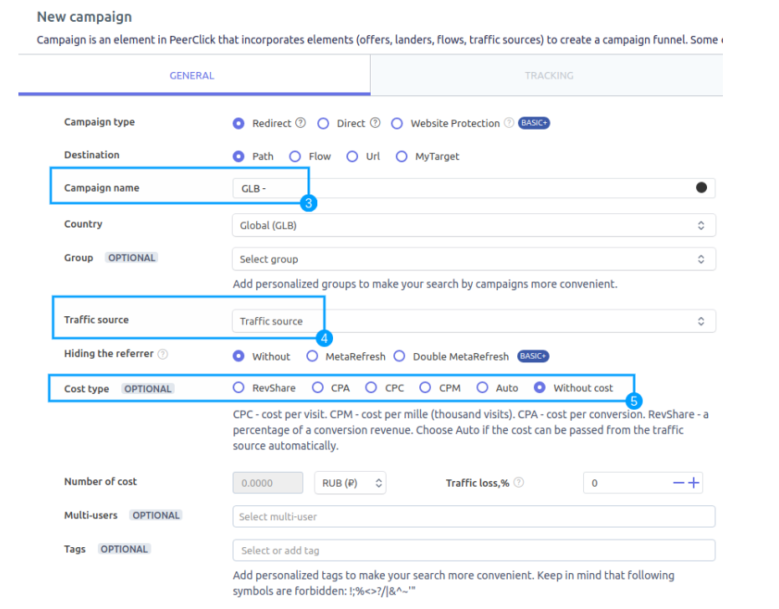Image resolution: width=779 pixels, height=609 pixels.
Task: Open the RUB currency dropdown
Action: [350, 483]
